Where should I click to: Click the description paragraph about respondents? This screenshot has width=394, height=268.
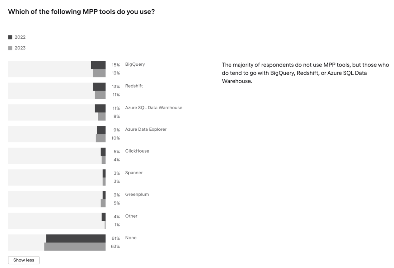[305, 73]
